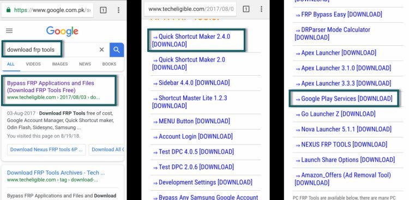Download Amazon_Offers Ad Removal Tool

pyautogui.click(x=343, y=179)
